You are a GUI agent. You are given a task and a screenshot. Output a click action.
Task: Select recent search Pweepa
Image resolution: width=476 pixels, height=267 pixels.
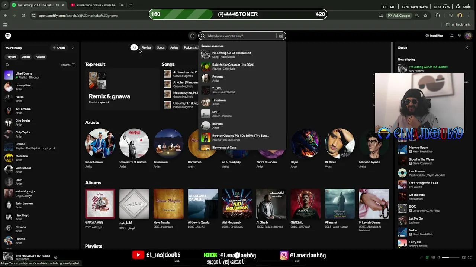242,78
